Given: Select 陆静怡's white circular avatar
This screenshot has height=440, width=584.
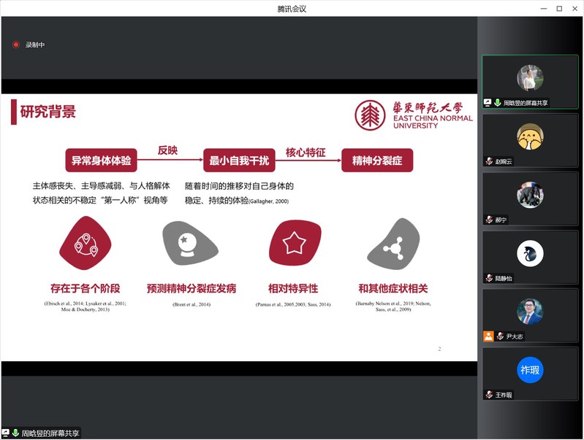Looking at the screenshot, I should pos(530,253).
